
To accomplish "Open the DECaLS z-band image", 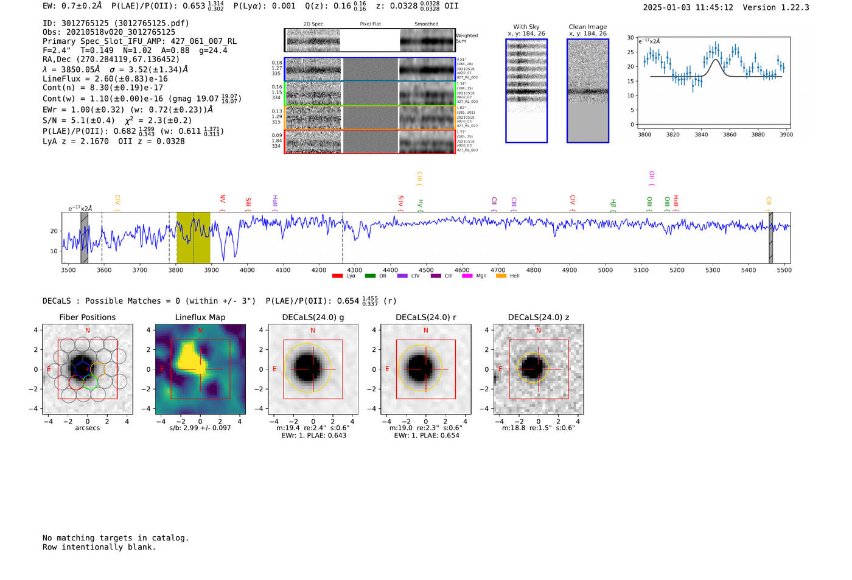I will click(539, 369).
